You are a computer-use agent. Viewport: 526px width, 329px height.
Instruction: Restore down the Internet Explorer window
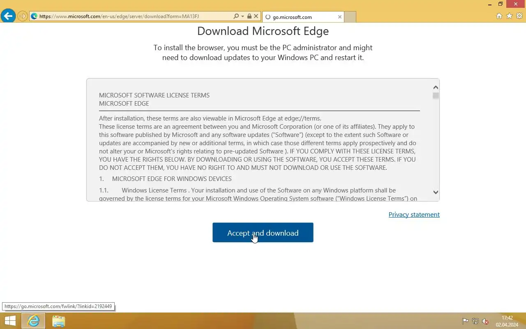501,4
